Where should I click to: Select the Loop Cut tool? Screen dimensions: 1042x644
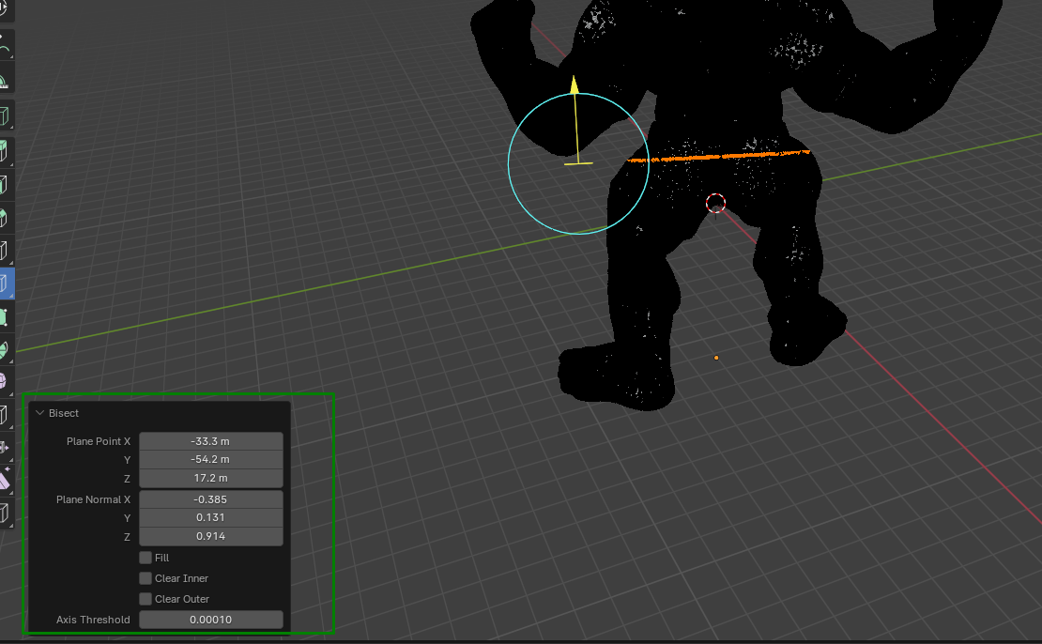(x=4, y=251)
